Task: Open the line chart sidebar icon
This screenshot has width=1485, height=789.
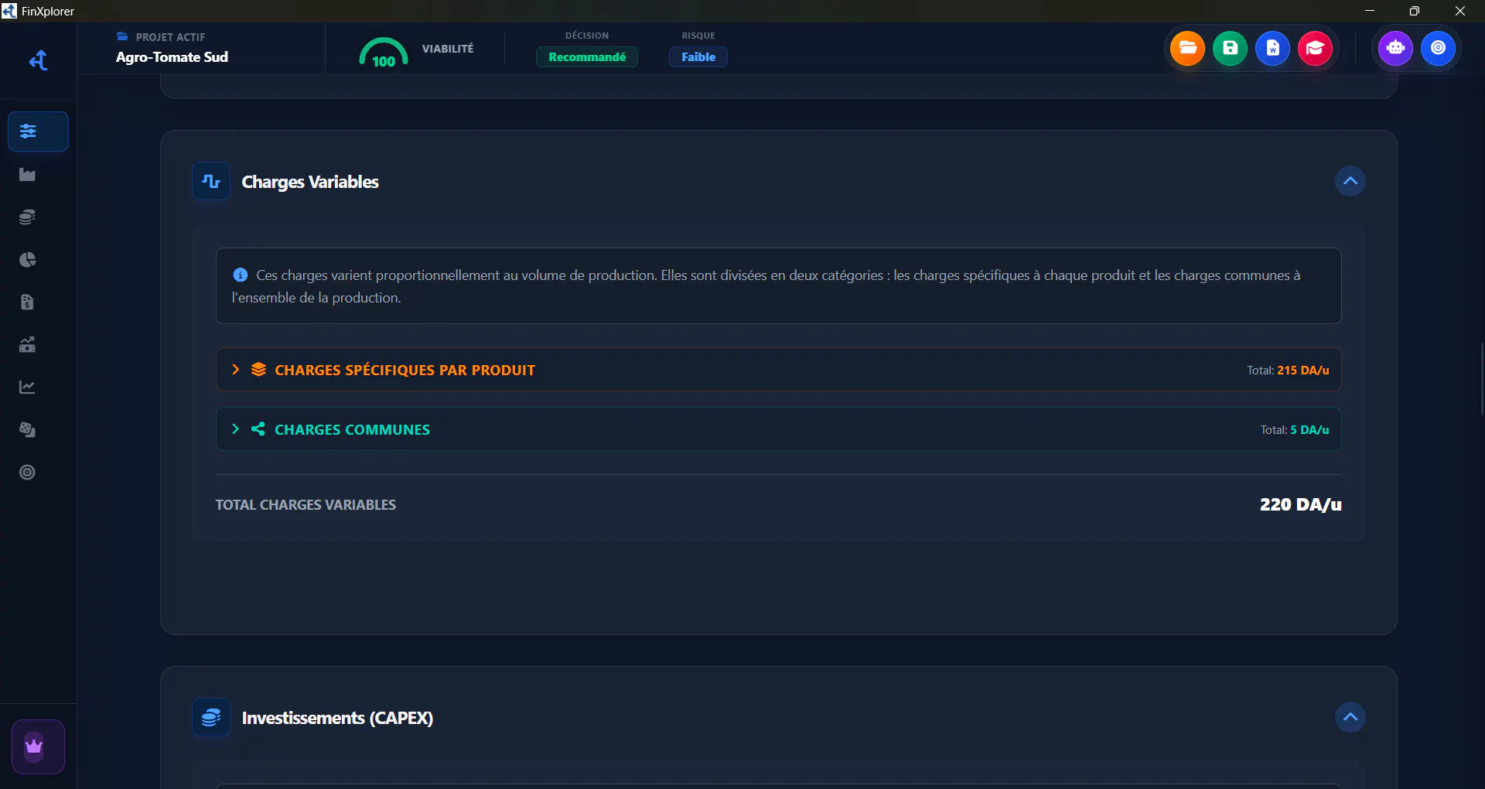Action: point(27,388)
